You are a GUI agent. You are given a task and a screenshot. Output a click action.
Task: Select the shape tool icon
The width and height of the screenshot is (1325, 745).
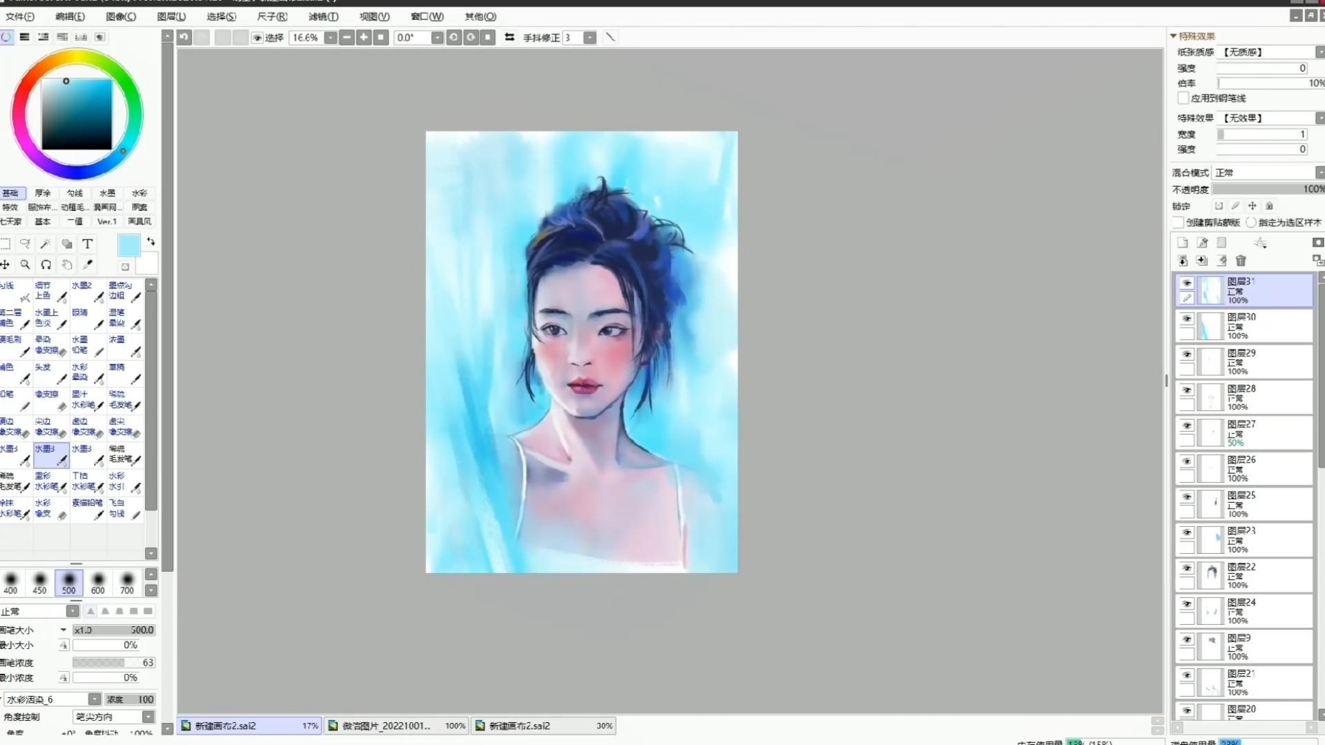[x=67, y=244]
